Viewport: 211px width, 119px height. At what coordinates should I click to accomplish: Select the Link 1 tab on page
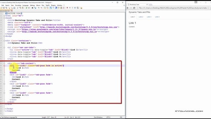(133, 17)
